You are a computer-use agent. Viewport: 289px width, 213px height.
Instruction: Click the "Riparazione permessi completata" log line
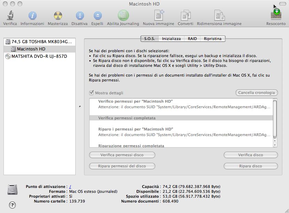click(131, 146)
